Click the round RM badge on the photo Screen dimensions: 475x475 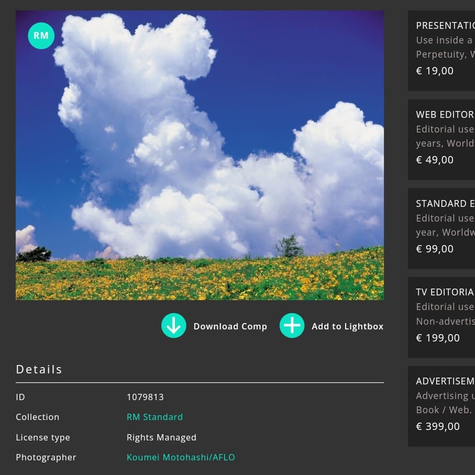[x=41, y=36]
